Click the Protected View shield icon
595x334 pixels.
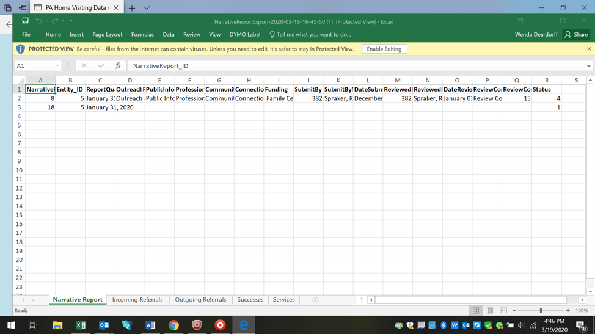point(21,49)
